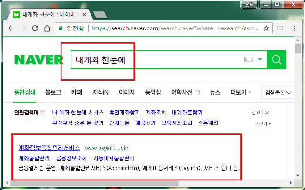The height and width of the screenshot is (190, 305).
Task: Close the 내계좌 한눈에 browser tab
Action: pos(84,15)
